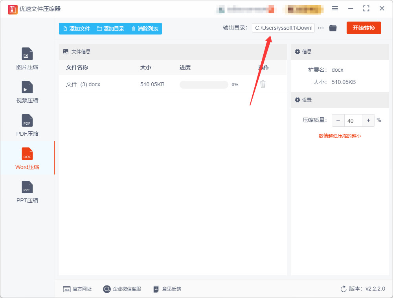The width and height of the screenshot is (393, 298).
Task: Maximize the window using fullscreen icon
Action: 366,9
